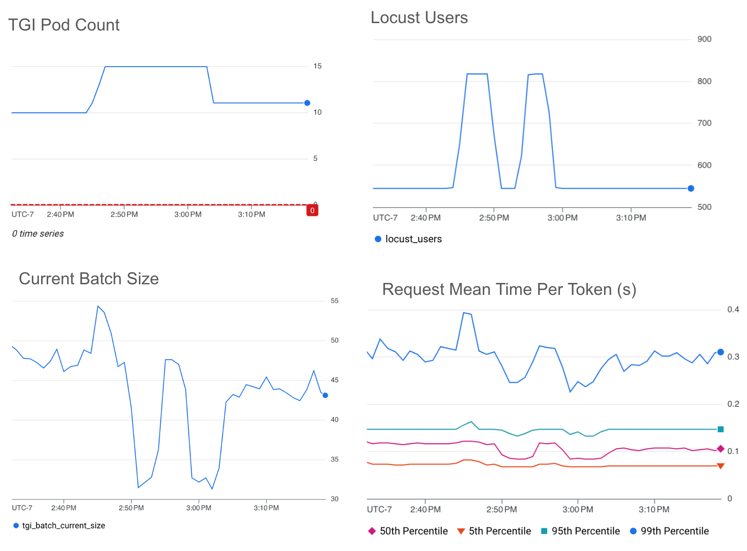Click the Locust Users chart title

click(419, 18)
